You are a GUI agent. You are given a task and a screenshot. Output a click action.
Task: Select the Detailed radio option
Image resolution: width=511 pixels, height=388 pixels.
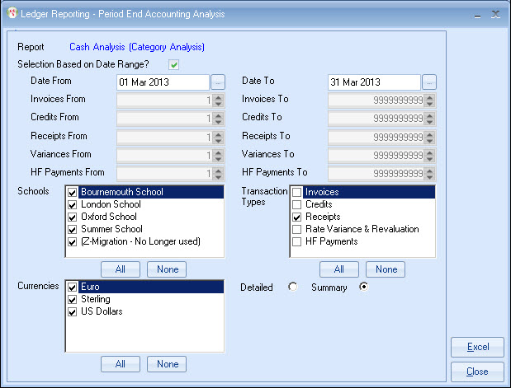[x=291, y=287]
